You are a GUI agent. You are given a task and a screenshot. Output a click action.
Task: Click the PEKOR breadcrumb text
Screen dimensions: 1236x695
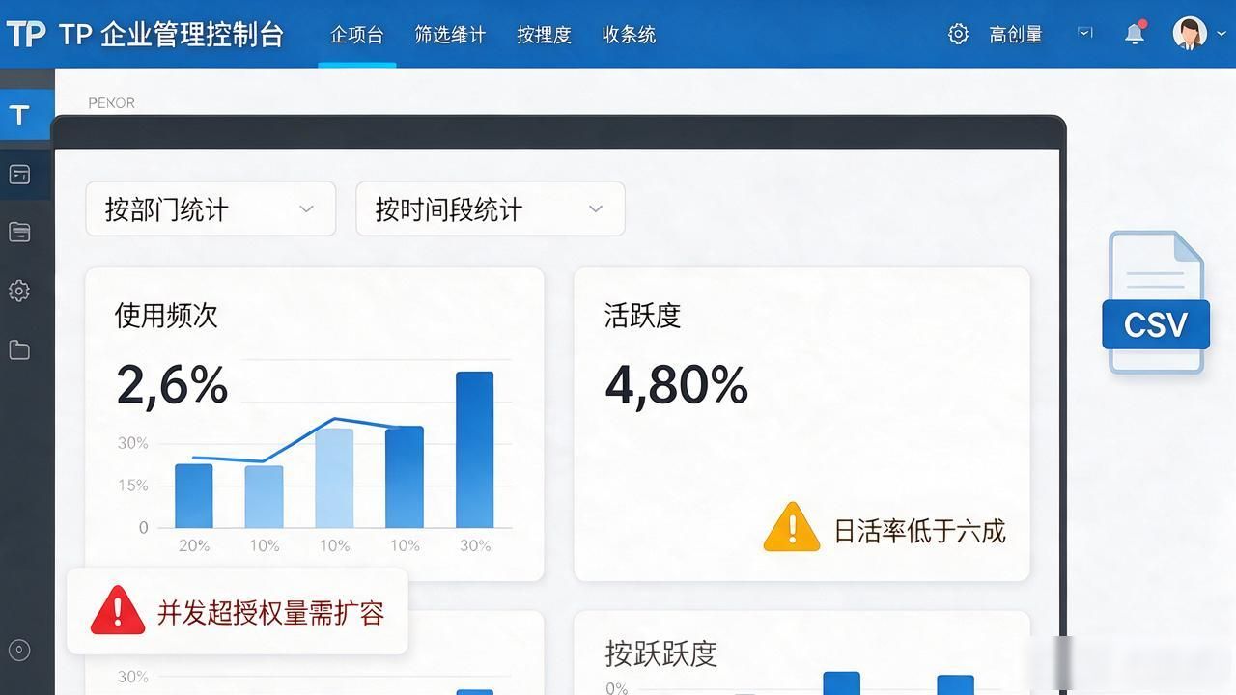(x=112, y=102)
